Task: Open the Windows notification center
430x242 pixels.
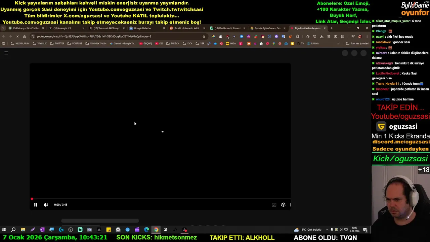Action: pyautogui.click(x=365, y=230)
